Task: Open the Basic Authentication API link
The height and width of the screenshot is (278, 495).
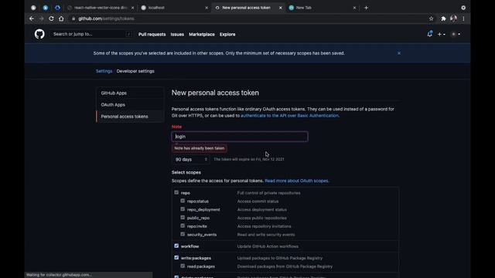Action: [x=289, y=116]
